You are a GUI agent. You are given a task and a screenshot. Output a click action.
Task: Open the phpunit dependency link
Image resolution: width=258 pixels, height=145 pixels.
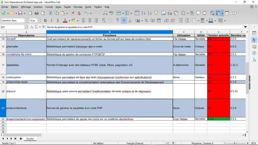[11, 91]
